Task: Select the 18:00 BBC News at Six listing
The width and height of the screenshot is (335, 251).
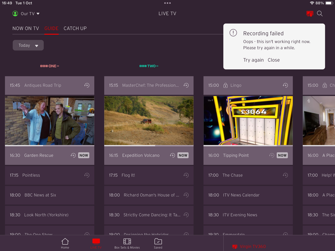Action: (50, 195)
